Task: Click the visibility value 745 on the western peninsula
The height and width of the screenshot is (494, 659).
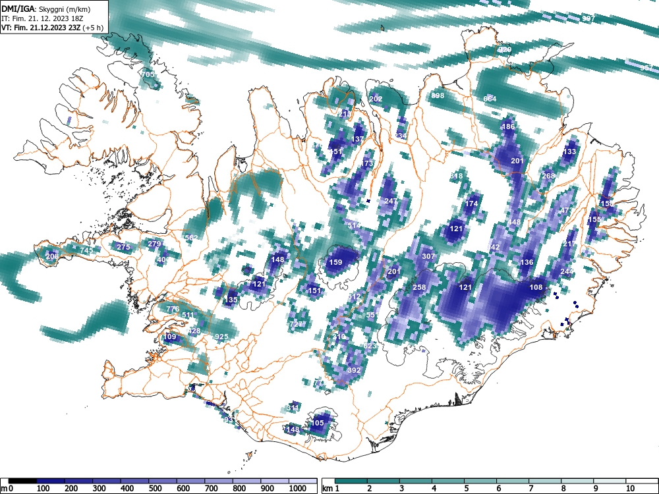Action: pyautogui.click(x=86, y=250)
